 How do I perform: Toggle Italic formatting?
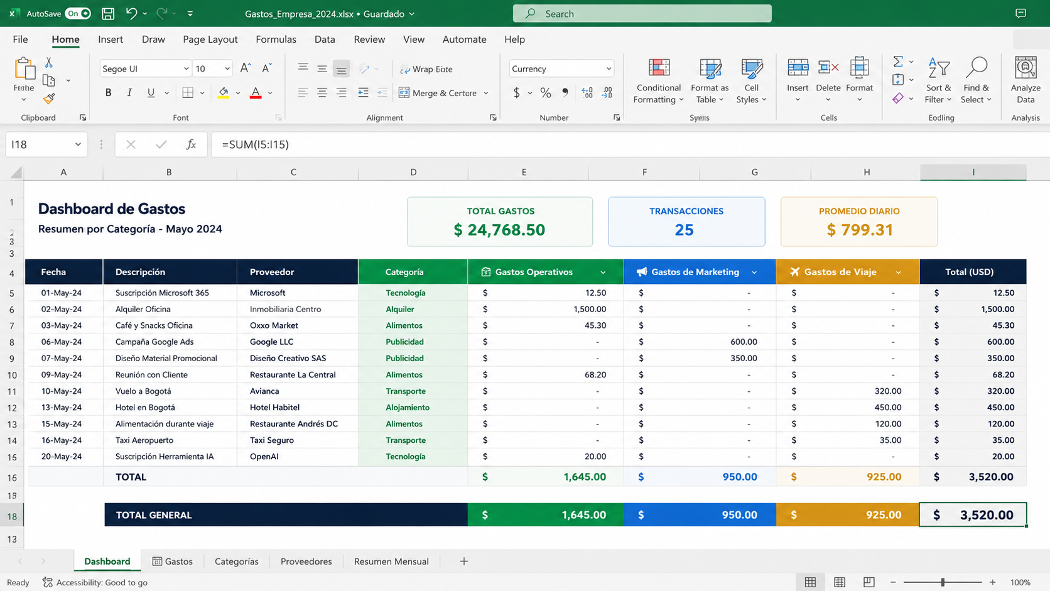(x=129, y=93)
